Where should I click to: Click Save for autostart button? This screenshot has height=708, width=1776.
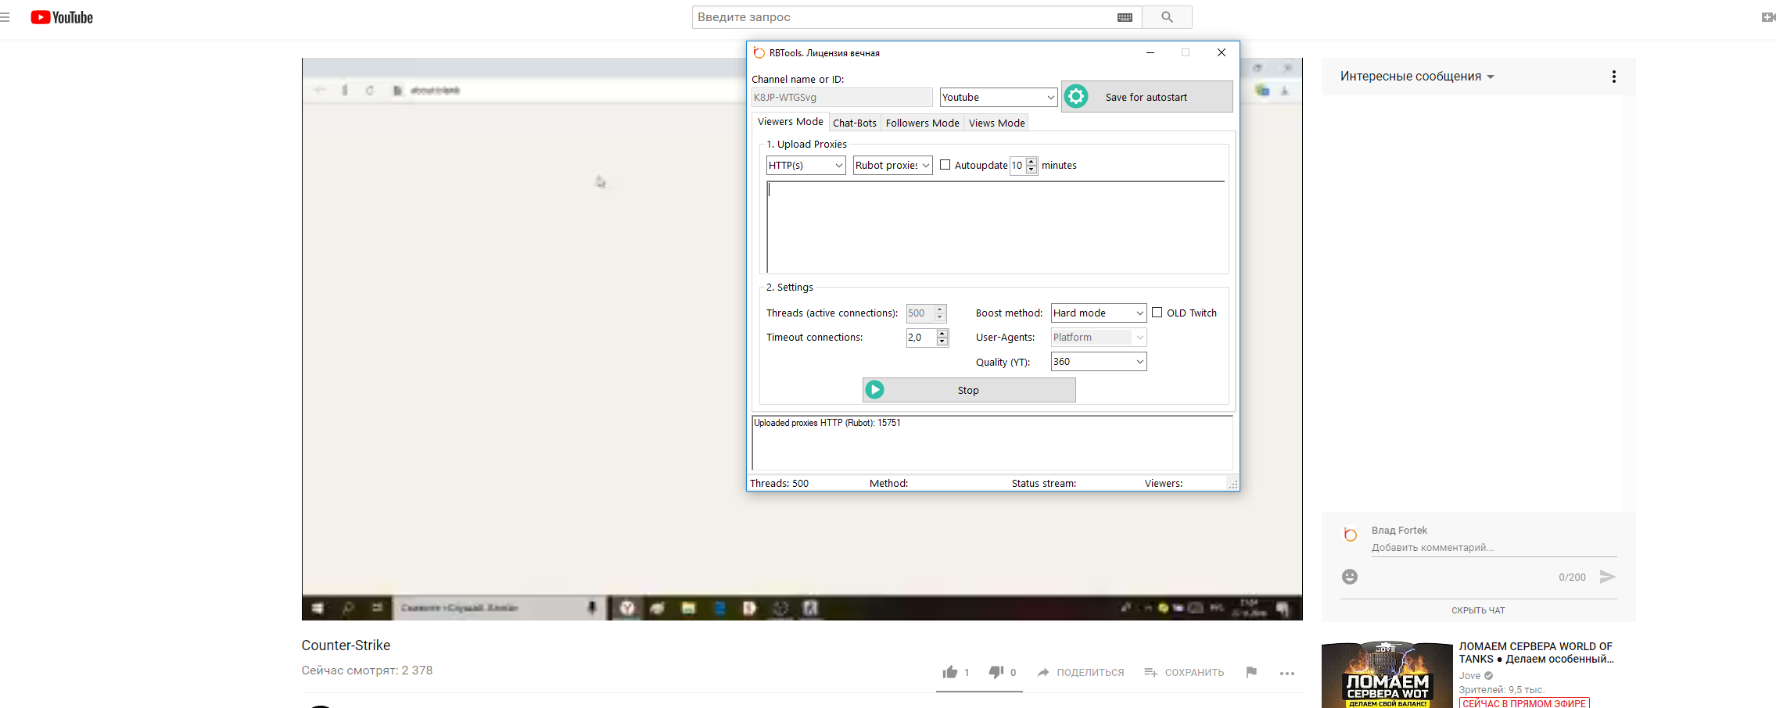[x=1146, y=97]
